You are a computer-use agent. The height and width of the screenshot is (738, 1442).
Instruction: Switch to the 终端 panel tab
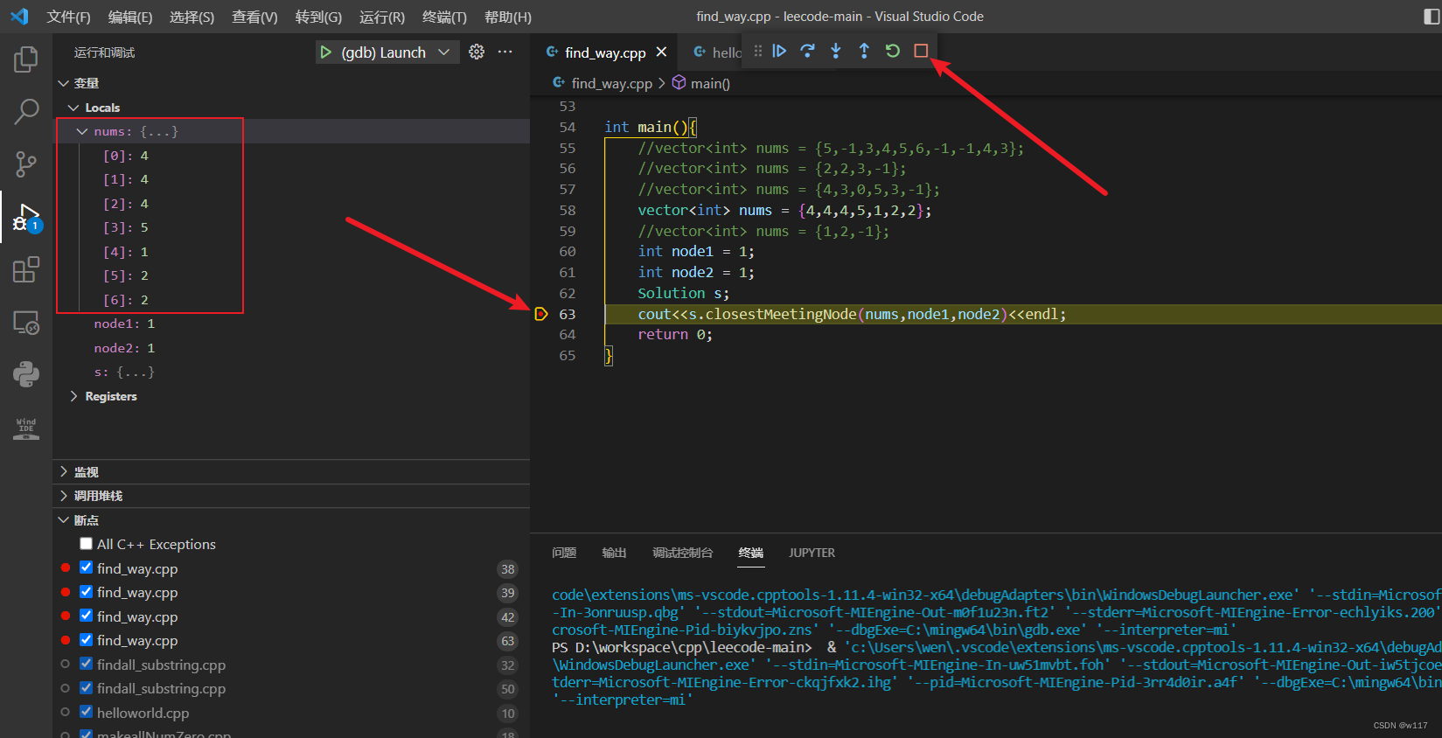pyautogui.click(x=751, y=553)
